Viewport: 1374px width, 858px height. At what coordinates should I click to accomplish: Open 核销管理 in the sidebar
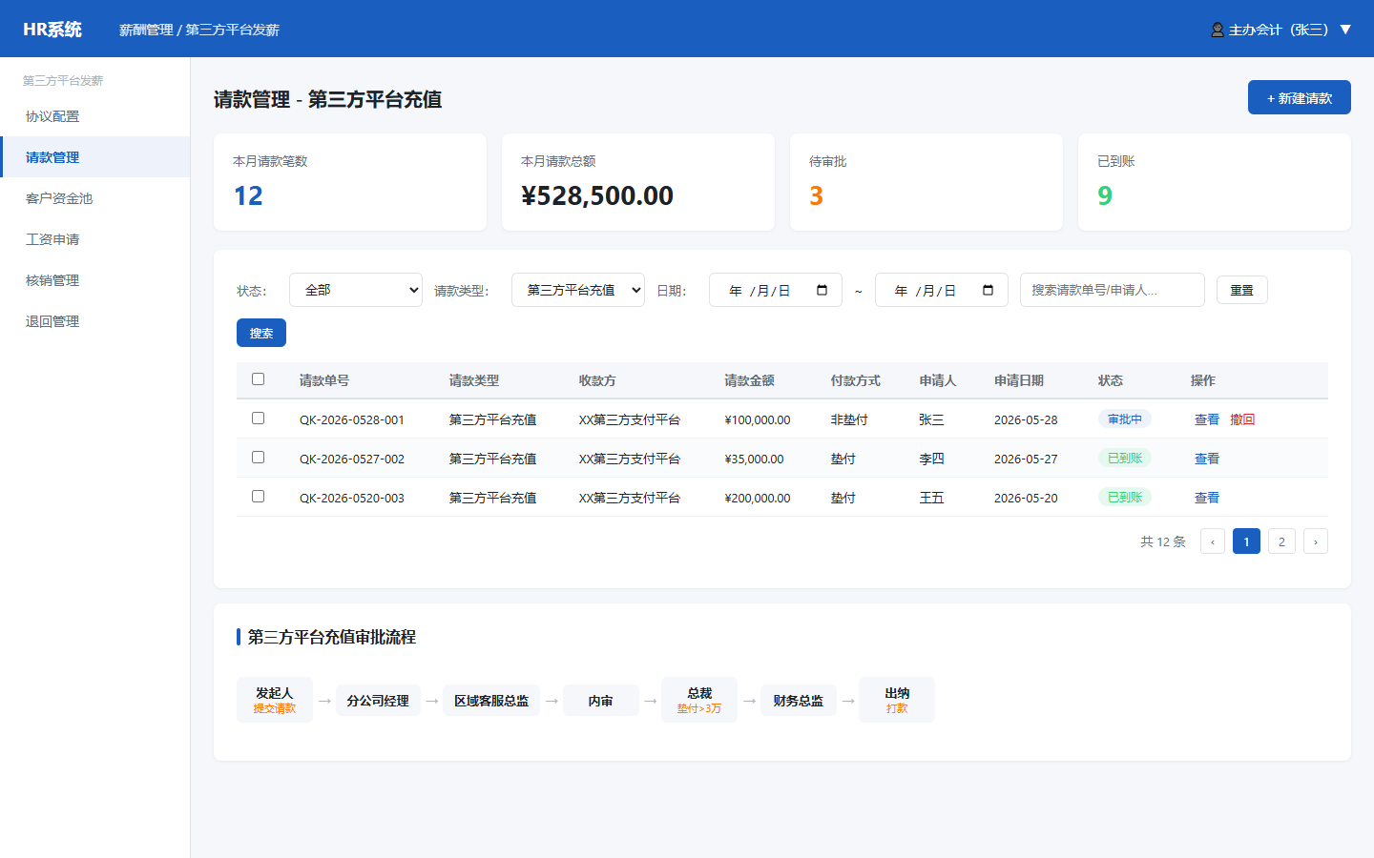coord(95,280)
